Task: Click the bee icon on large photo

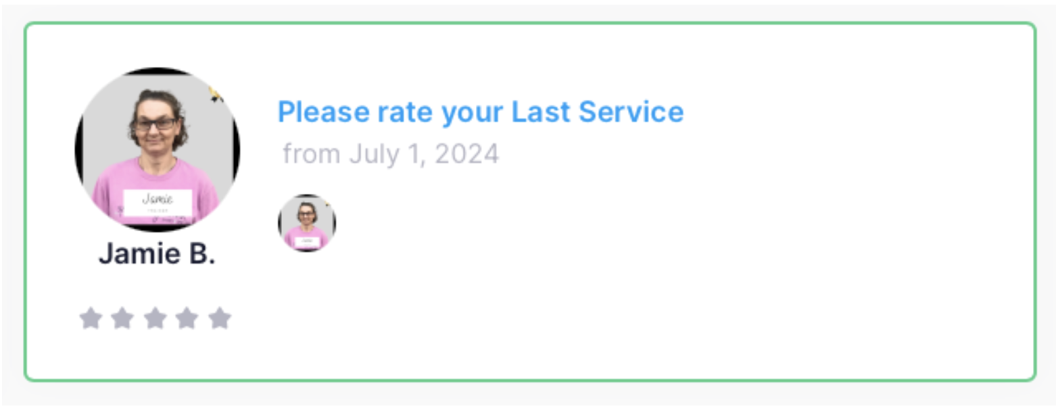Action: tap(216, 95)
